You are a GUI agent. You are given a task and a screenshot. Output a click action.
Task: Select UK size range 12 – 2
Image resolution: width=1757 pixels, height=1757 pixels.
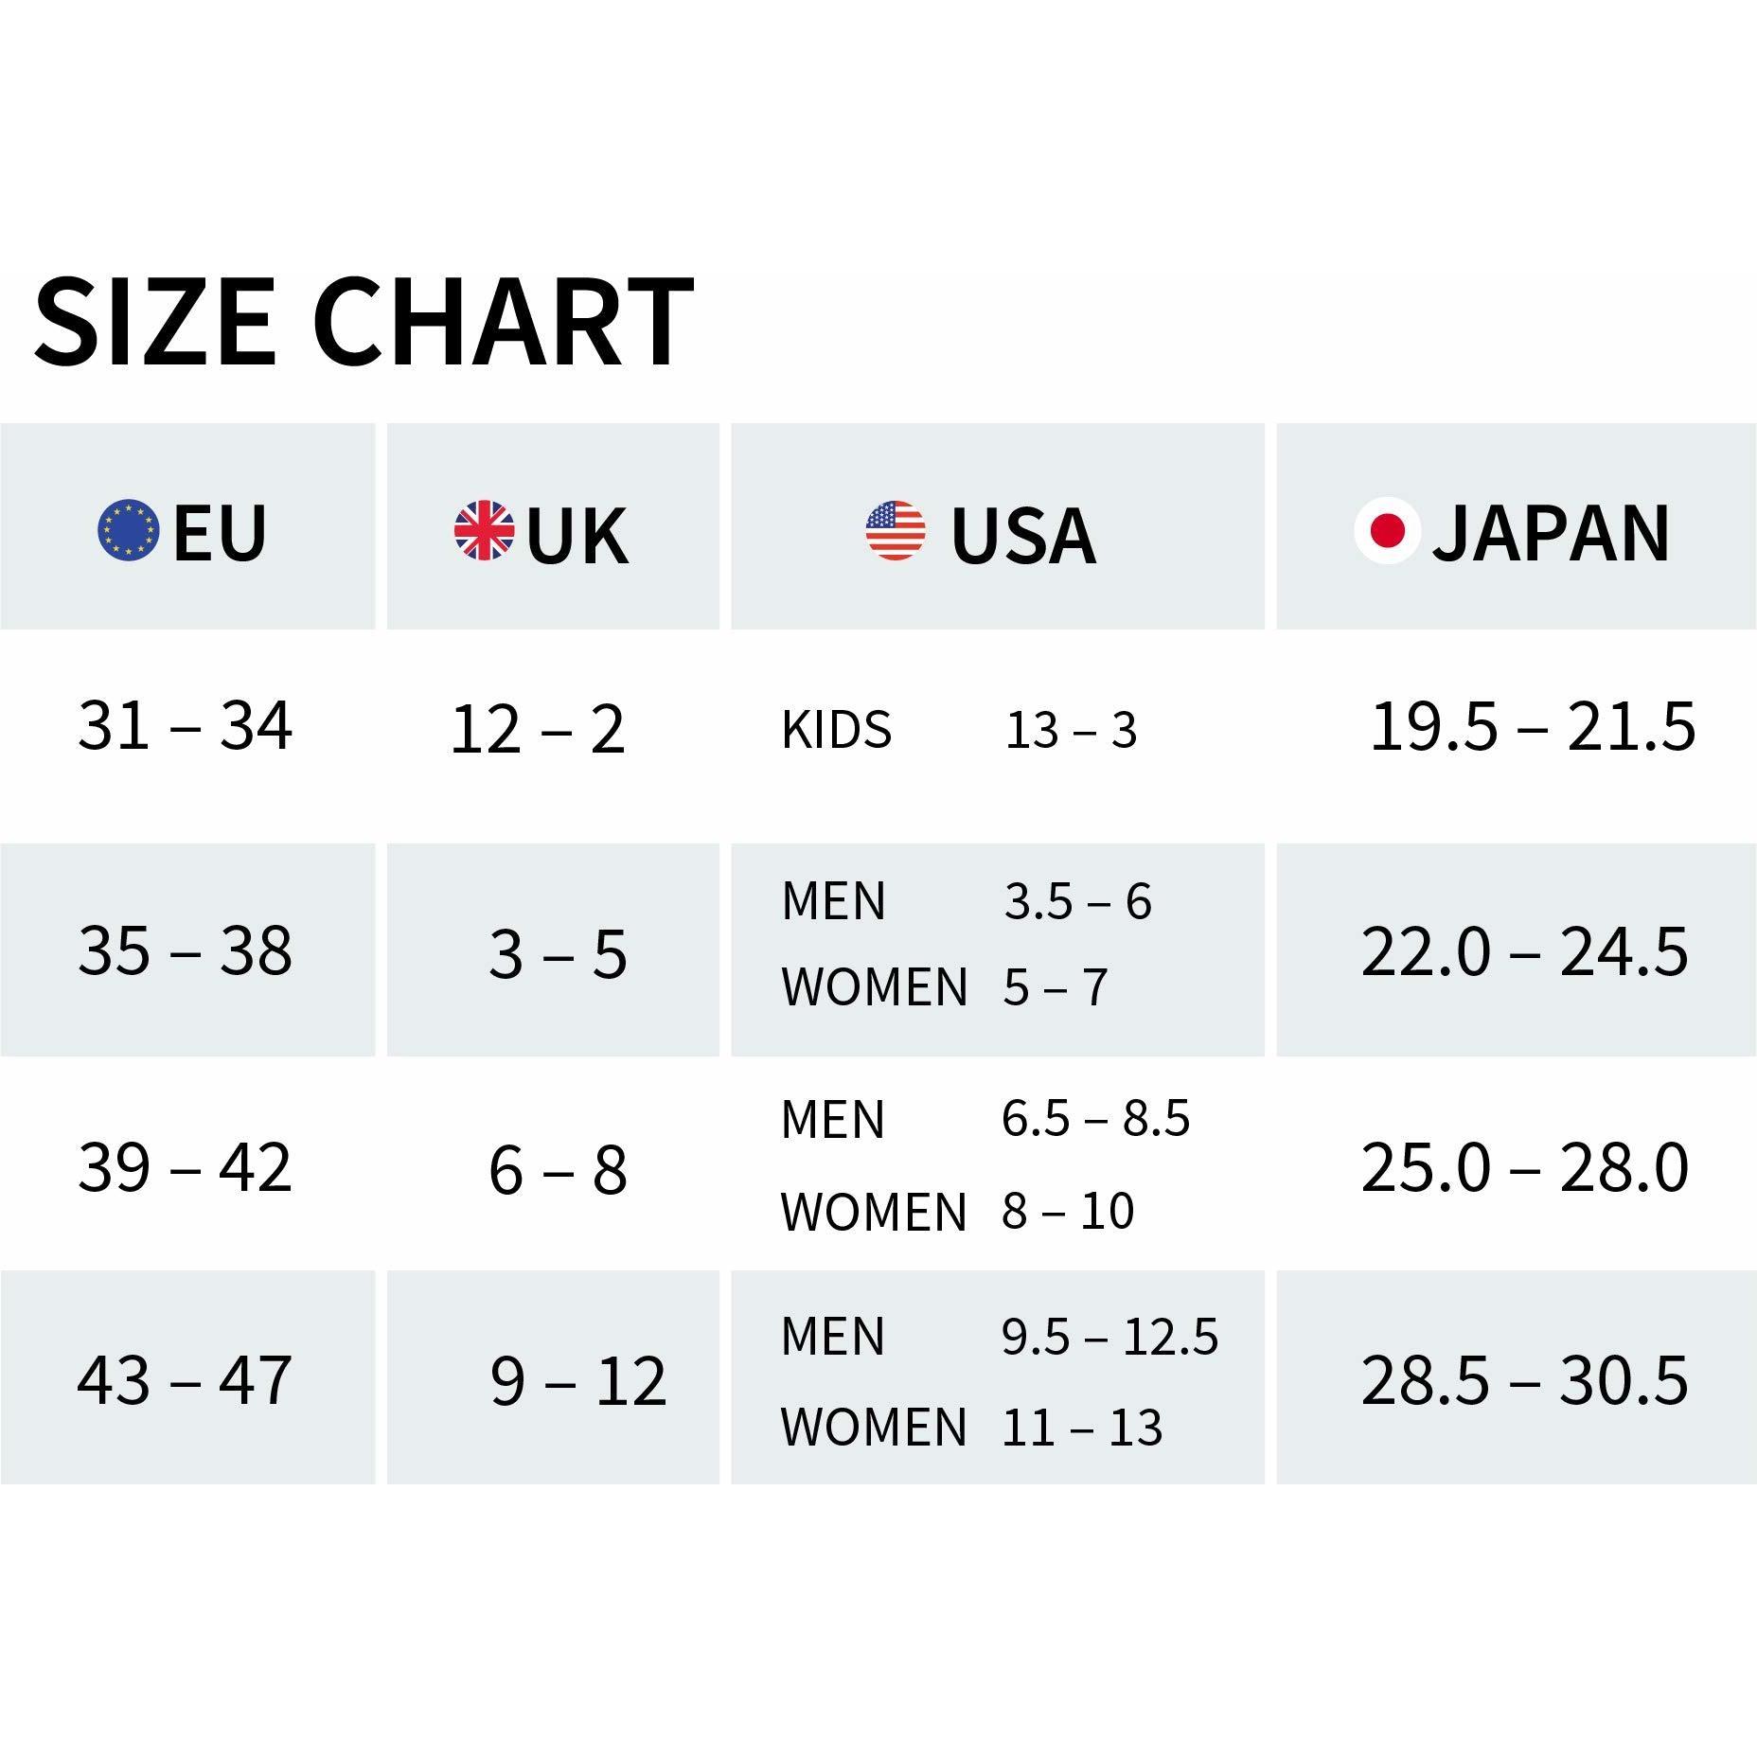538,730
